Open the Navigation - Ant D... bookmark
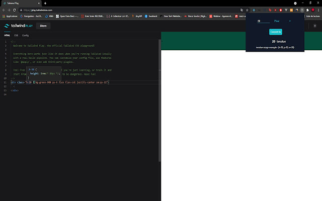Viewport: 322px width, 201px height. point(31,16)
